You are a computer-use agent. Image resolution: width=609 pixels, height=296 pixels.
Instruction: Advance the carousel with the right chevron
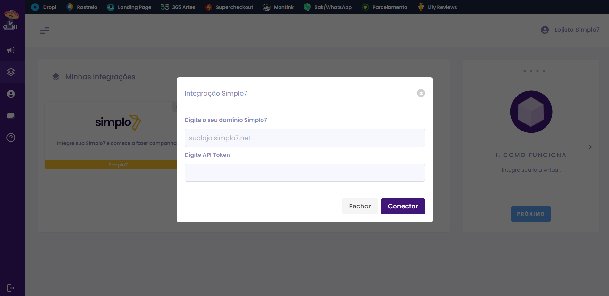[590, 147]
